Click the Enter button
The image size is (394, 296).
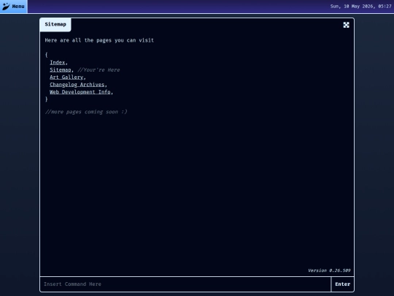tap(342, 284)
